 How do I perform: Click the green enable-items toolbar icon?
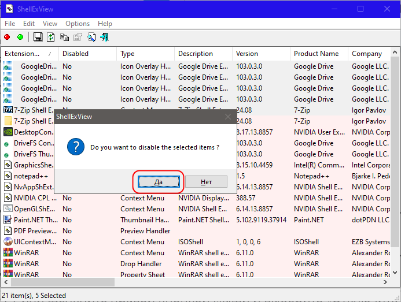(x=20, y=38)
